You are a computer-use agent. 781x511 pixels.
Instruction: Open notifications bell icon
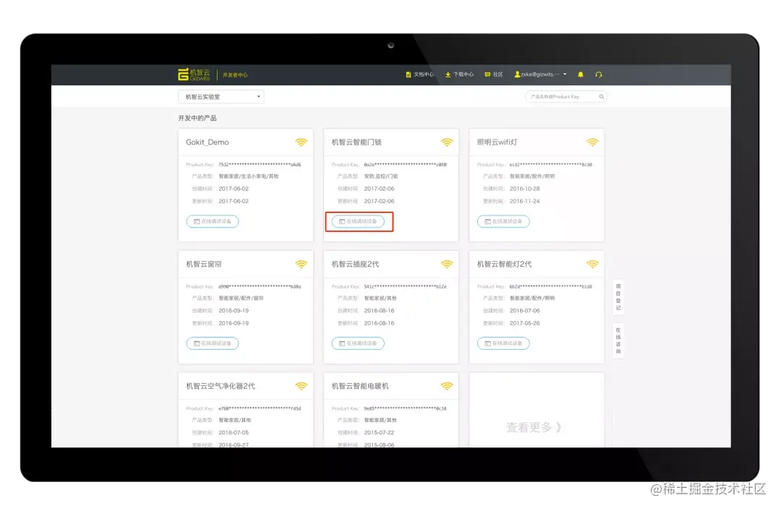click(580, 74)
